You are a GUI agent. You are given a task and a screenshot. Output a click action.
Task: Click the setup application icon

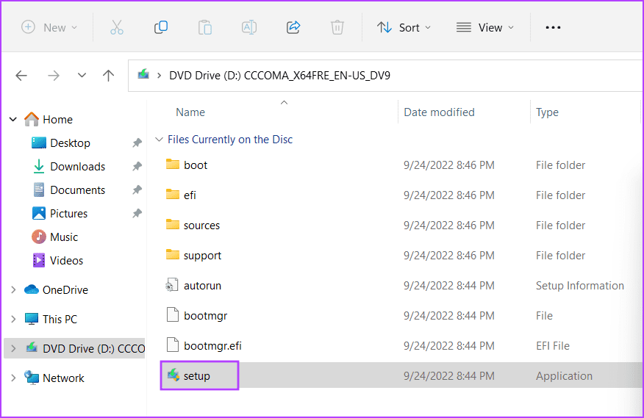[x=173, y=375]
